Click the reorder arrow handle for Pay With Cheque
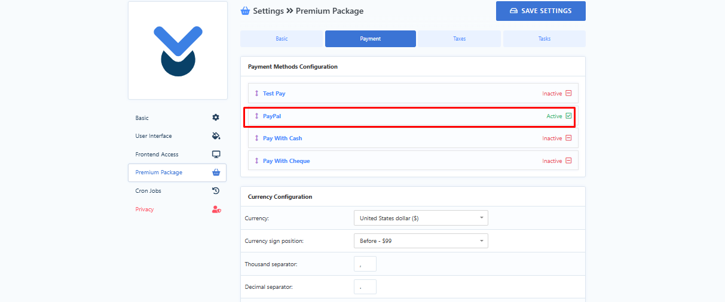 click(x=257, y=161)
